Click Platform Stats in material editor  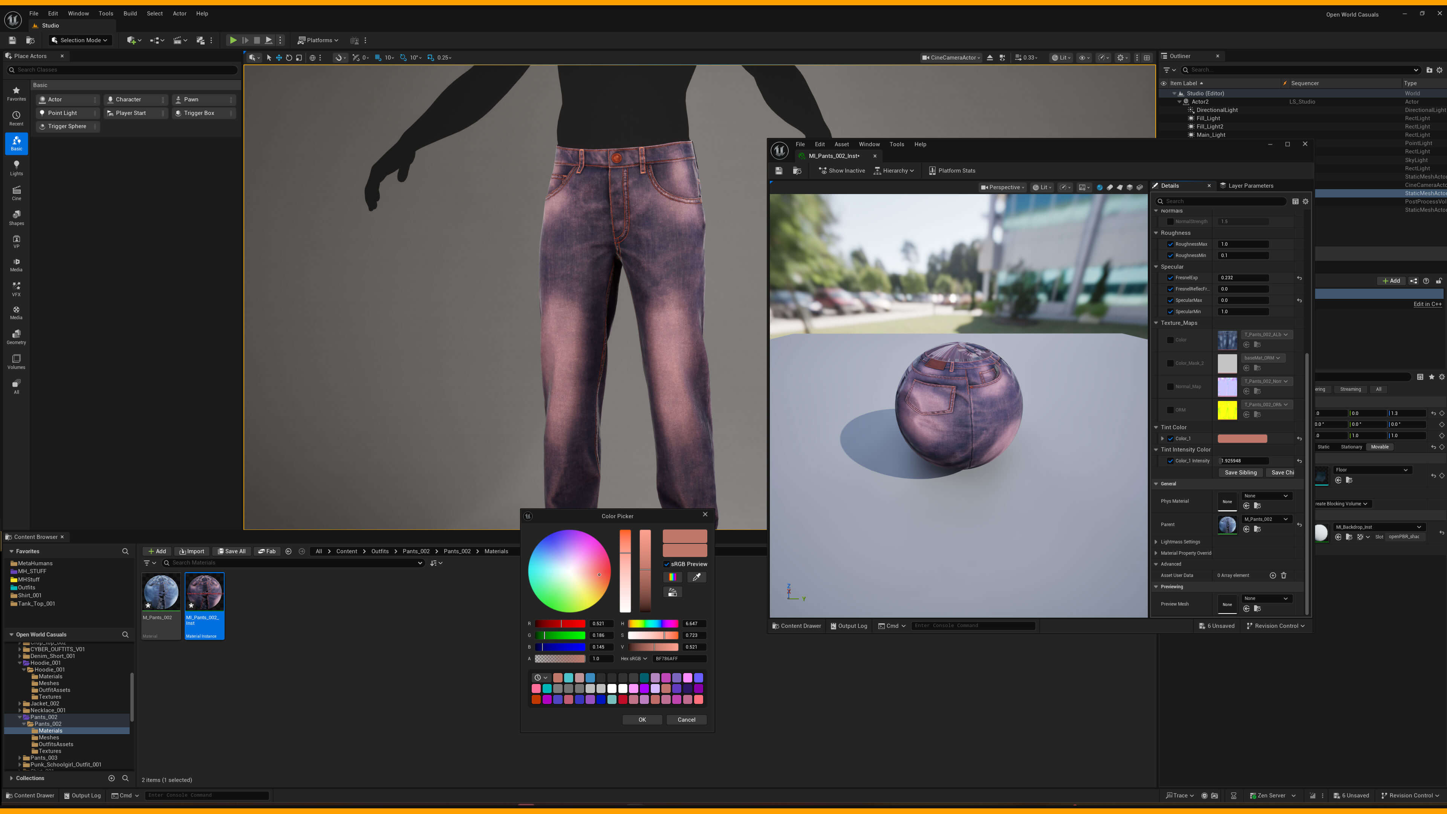(951, 171)
